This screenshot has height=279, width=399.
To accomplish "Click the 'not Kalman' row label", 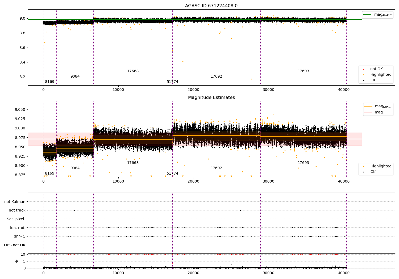I will point(15,202).
